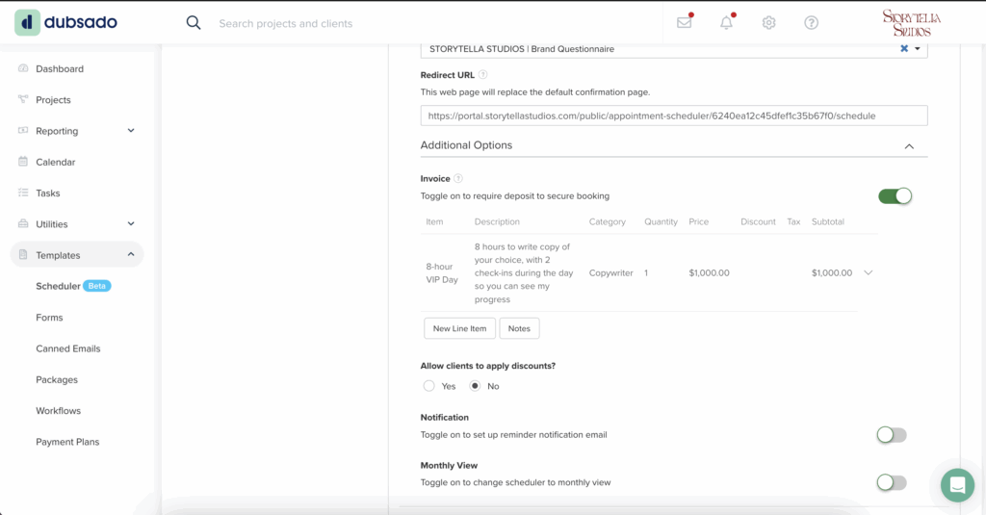
Task: Clear the selected Brand Questionnaire form
Action: click(903, 48)
